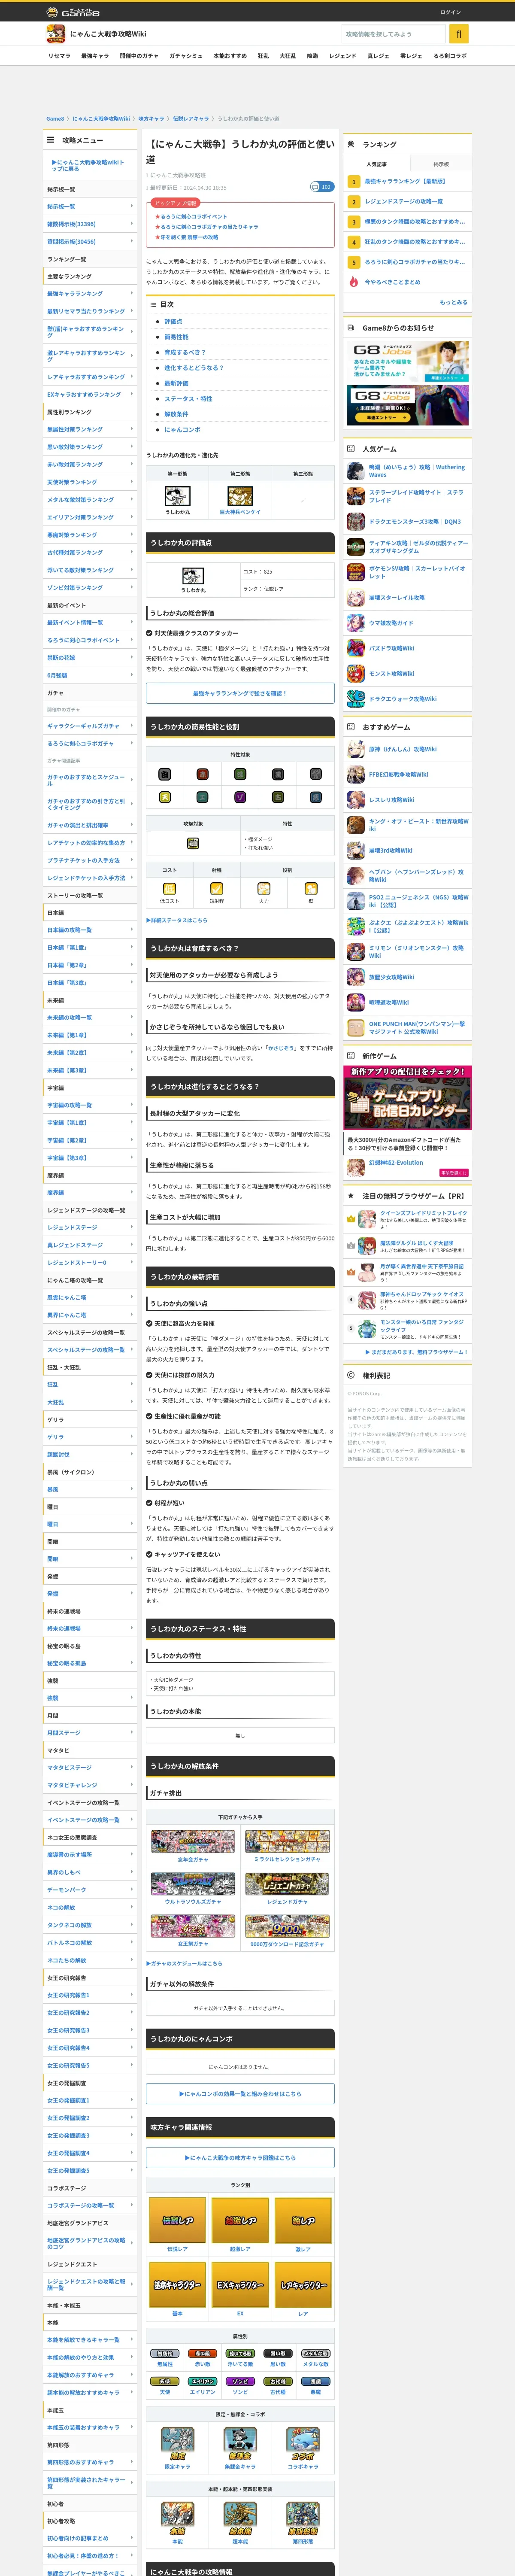Open the ガチャシミュ navigation menu item
Image resolution: width=515 pixels, height=2576 pixels.
pyautogui.click(x=186, y=56)
